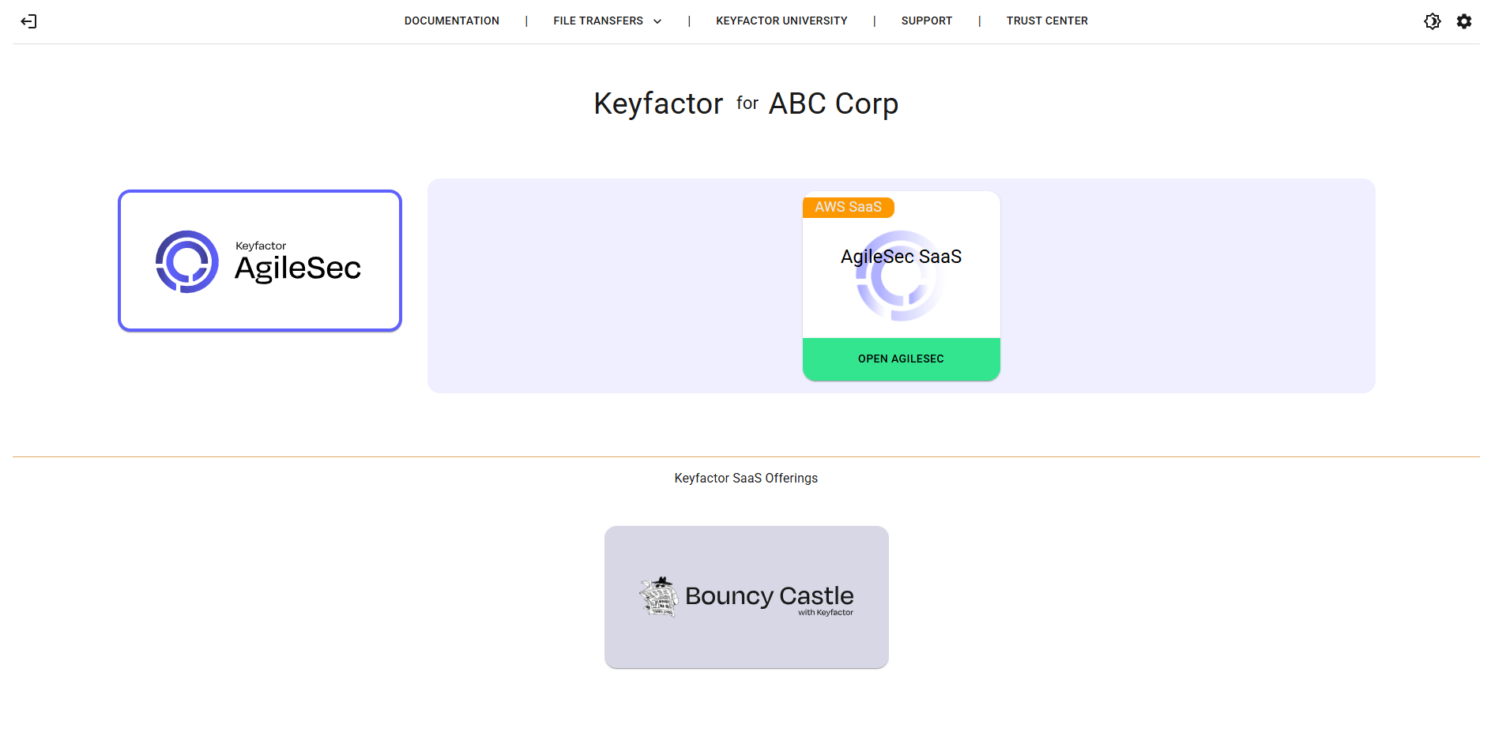Open the settings gear icon
1495x736 pixels.
pyautogui.click(x=1464, y=21)
